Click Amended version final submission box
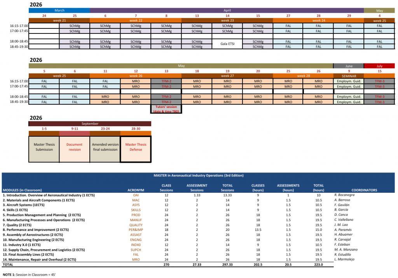This screenshot has height=278, width=398. (105, 147)
